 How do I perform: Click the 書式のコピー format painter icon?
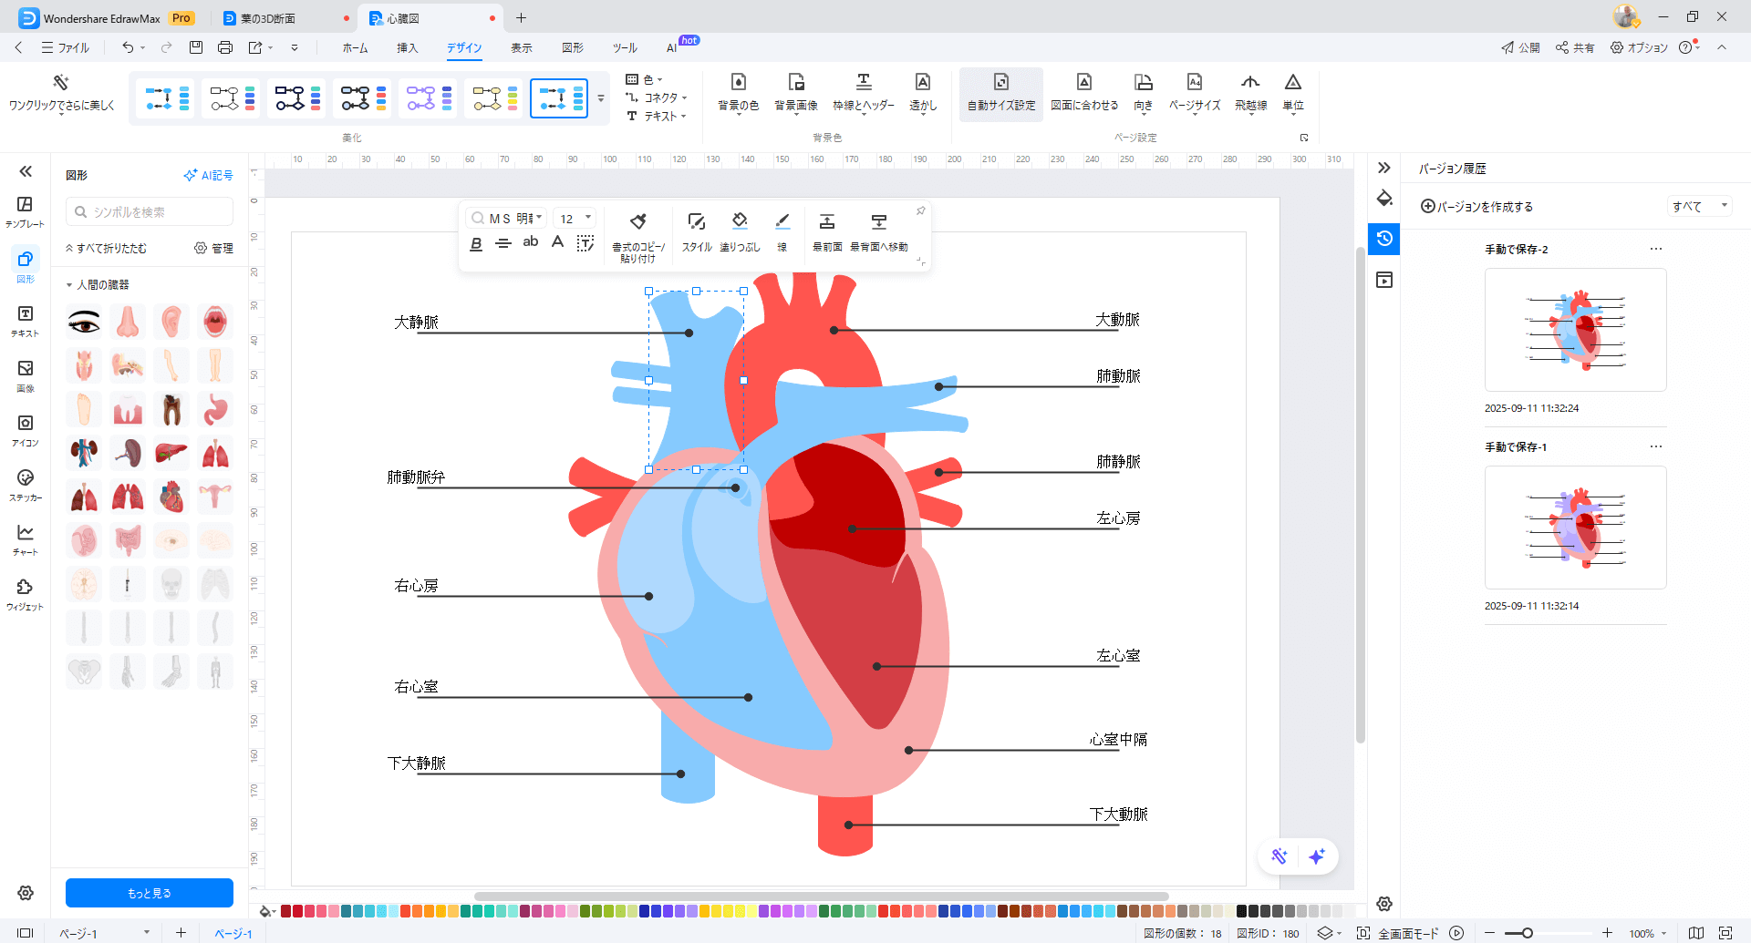[637, 222]
